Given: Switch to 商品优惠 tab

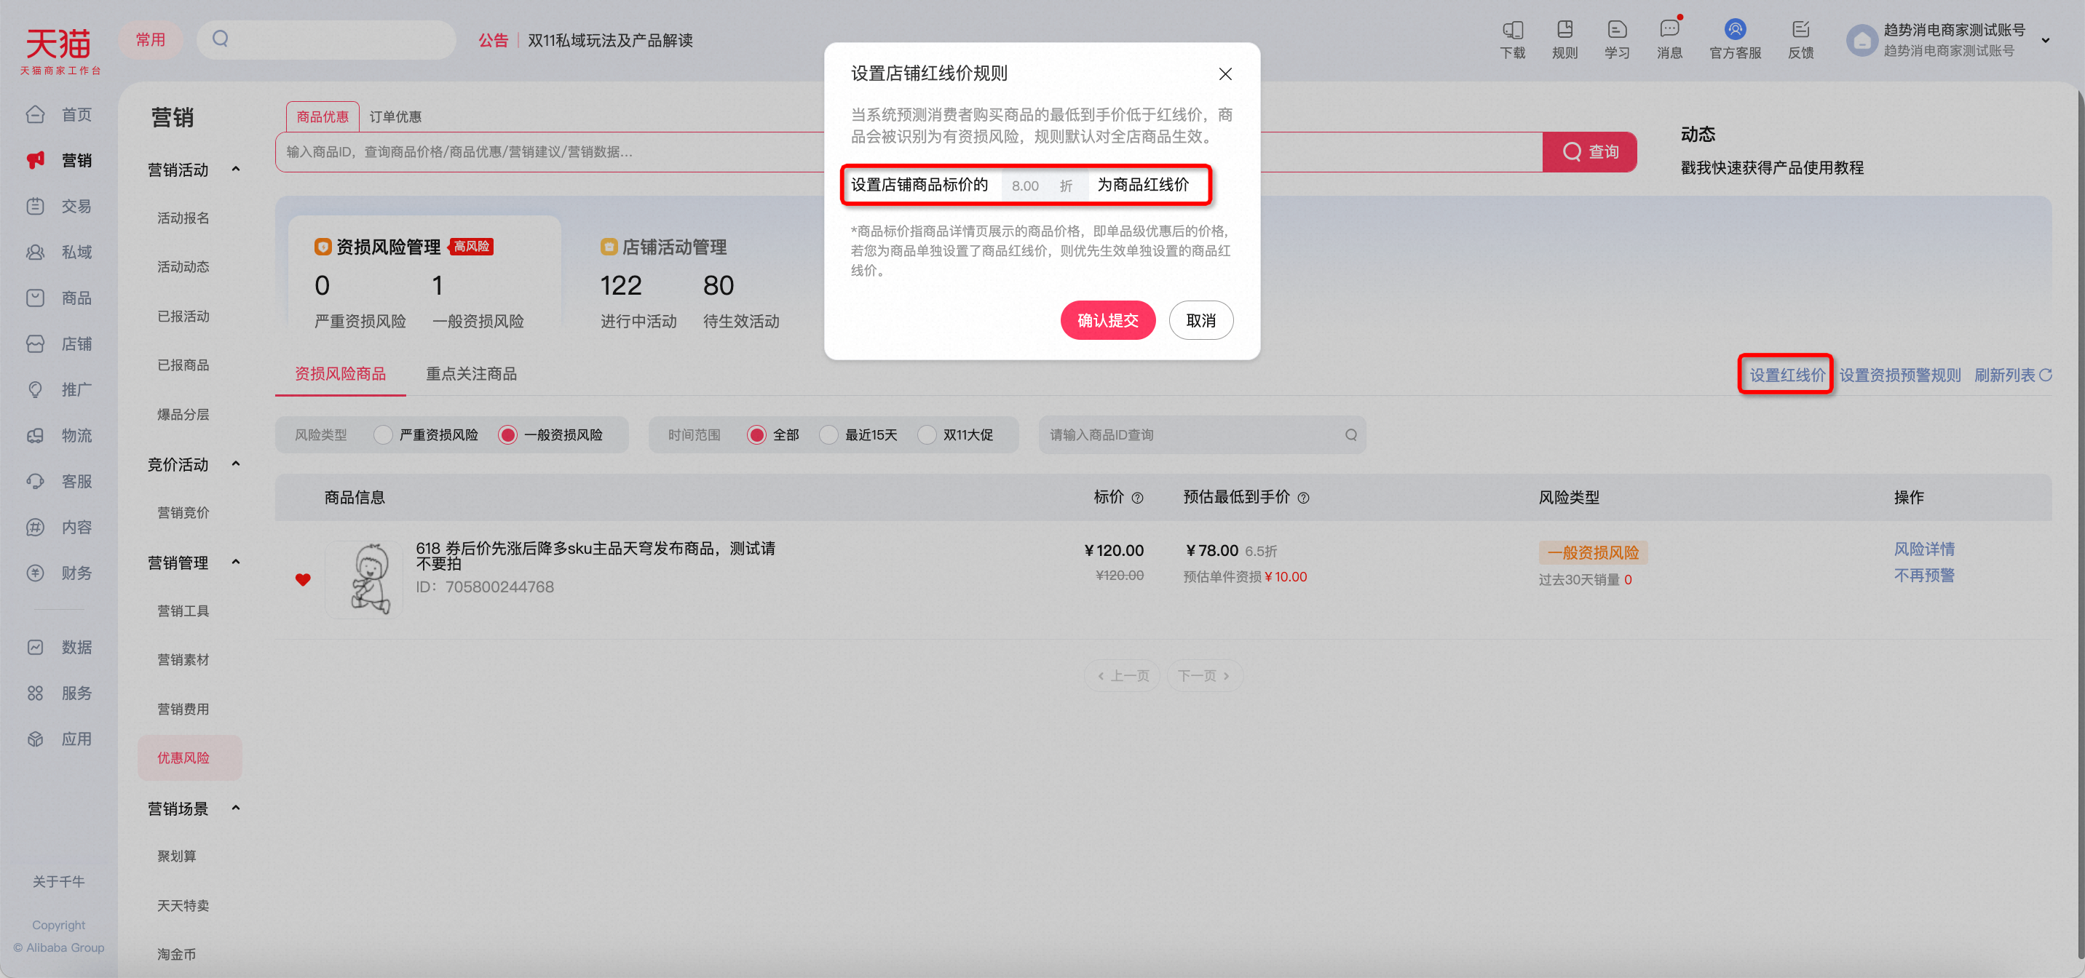Looking at the screenshot, I should click(322, 116).
